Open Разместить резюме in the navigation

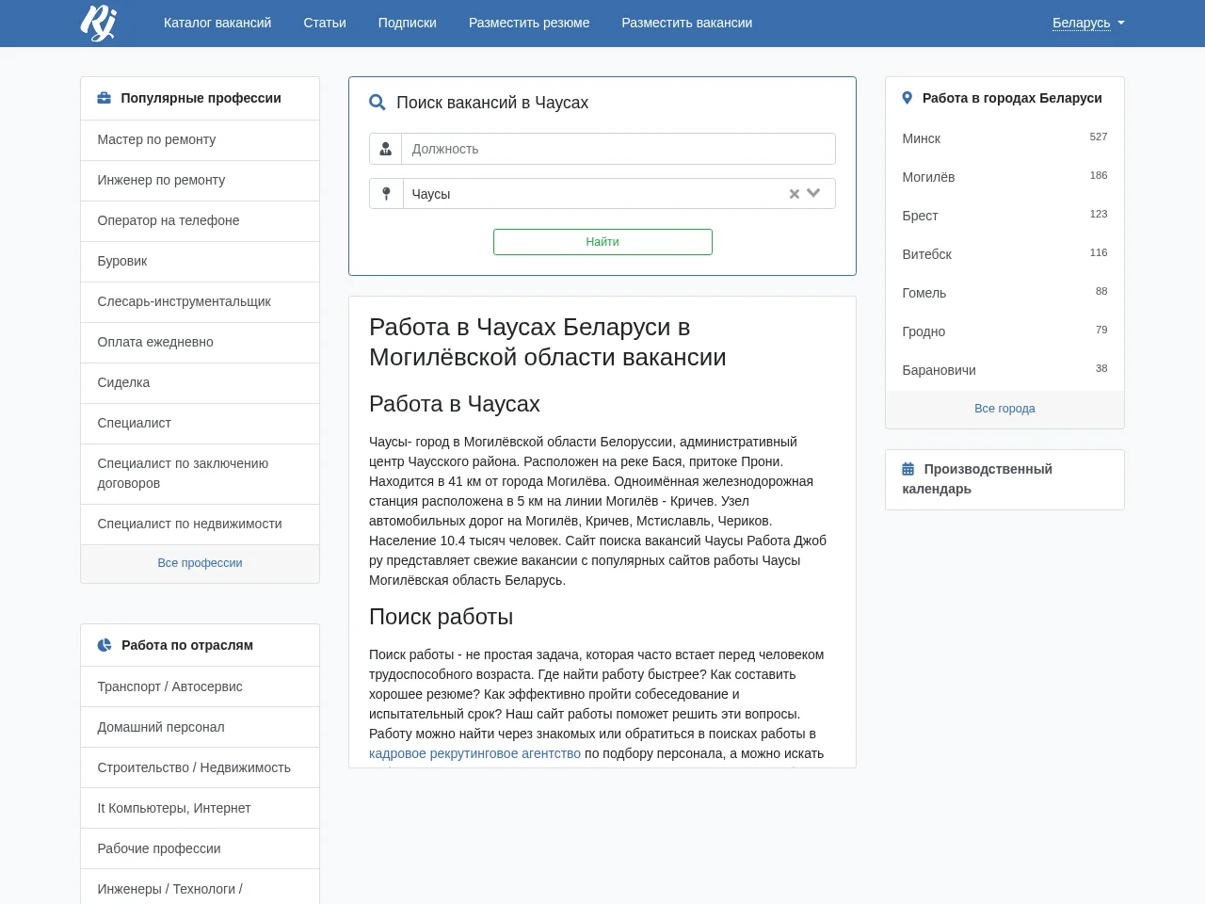pyautogui.click(x=529, y=23)
